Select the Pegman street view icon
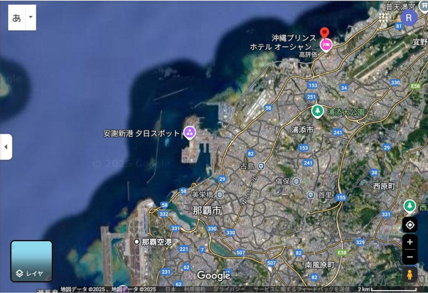The width and height of the screenshot is (428, 293). pyautogui.click(x=409, y=275)
